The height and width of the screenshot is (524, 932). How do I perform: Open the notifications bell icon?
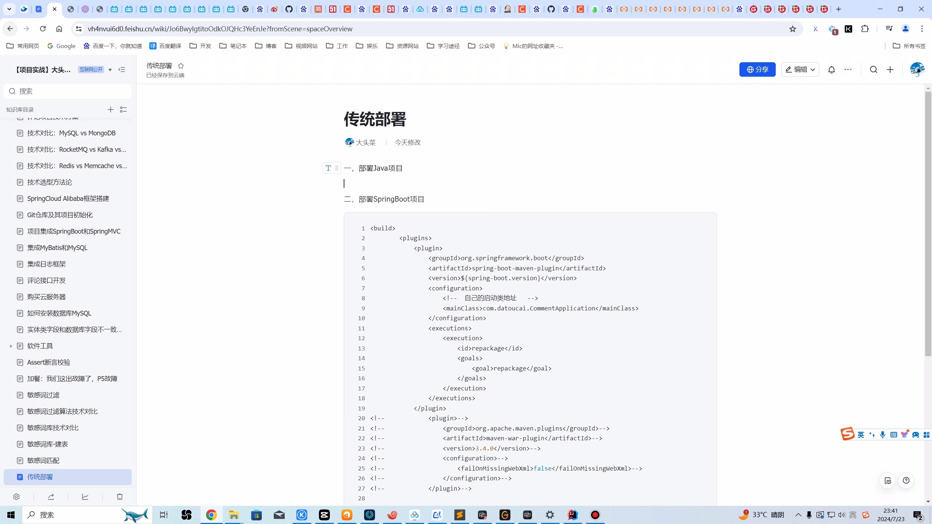[832, 69]
